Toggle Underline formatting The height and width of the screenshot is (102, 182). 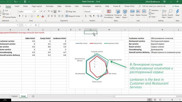click(26, 16)
